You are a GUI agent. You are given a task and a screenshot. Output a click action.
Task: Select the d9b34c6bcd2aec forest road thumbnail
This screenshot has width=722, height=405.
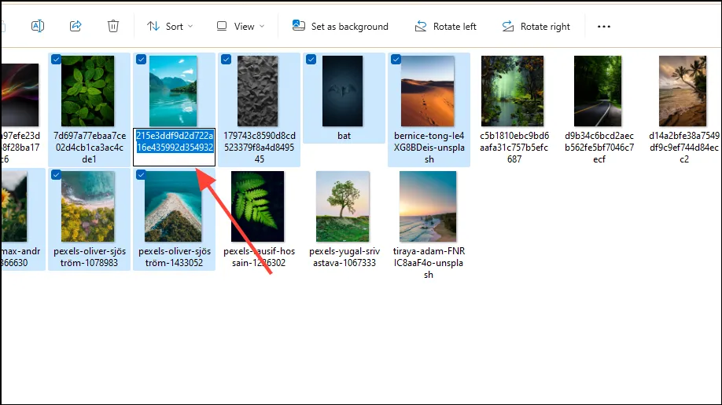598,91
